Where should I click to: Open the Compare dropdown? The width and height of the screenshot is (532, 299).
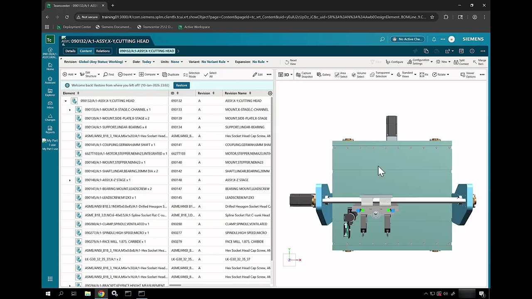pyautogui.click(x=149, y=74)
